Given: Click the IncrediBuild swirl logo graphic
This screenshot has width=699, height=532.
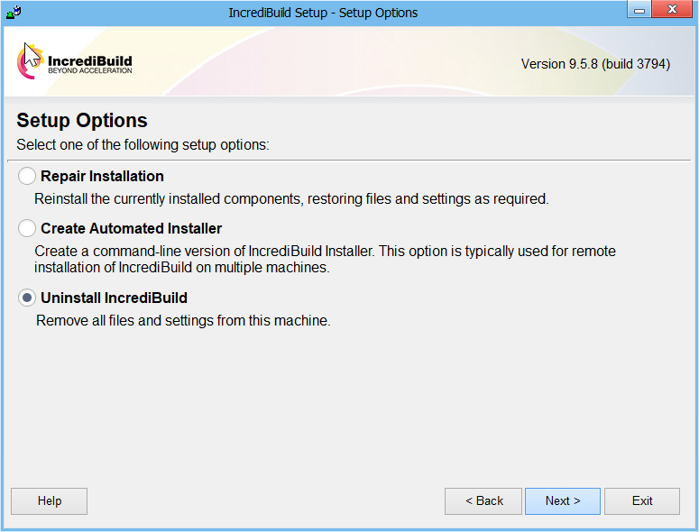Looking at the screenshot, I should coord(26,62).
